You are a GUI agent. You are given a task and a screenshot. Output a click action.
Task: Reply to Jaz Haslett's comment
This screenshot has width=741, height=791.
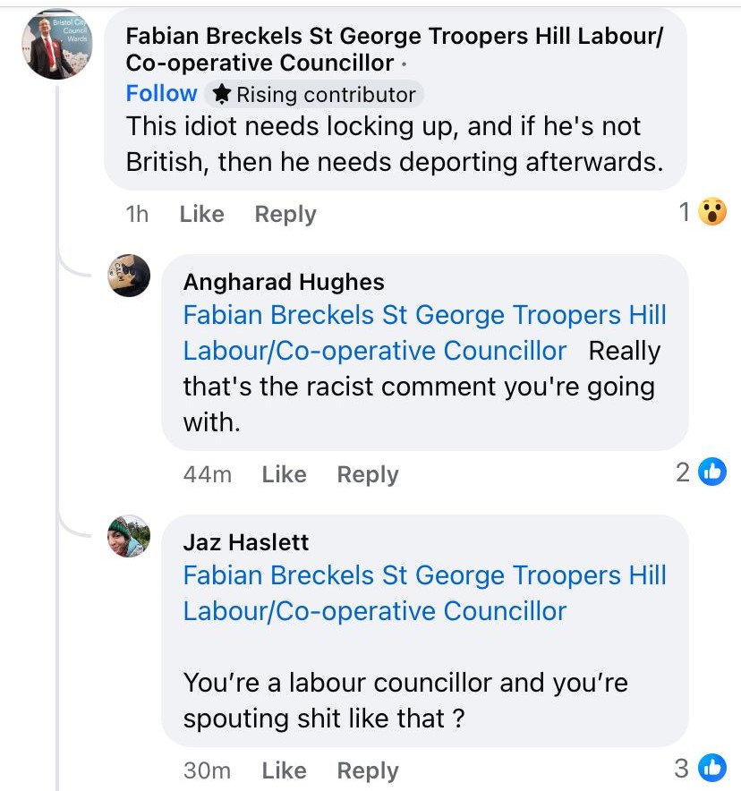point(367,770)
